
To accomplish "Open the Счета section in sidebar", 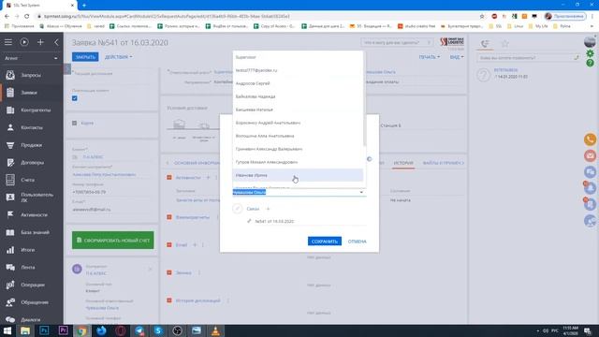I will click(27, 180).
